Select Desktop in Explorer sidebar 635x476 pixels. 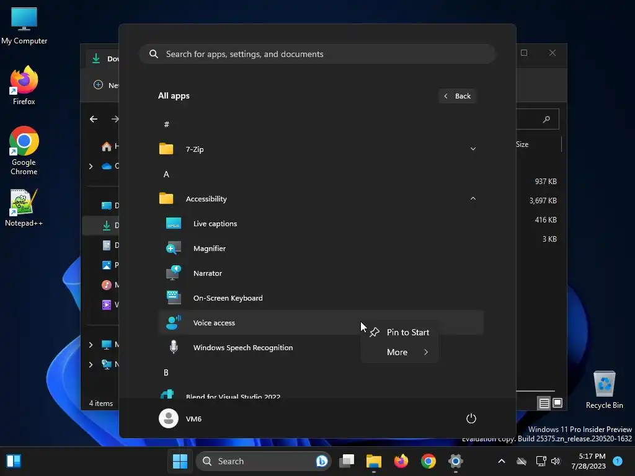pos(109,206)
